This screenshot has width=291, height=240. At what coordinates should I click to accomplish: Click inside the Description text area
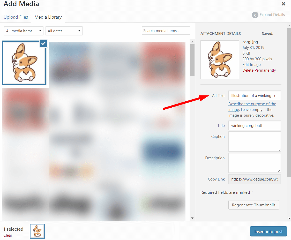click(255, 163)
